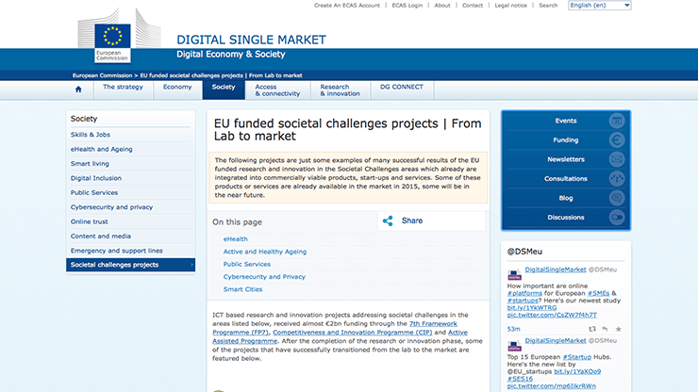Open the Funding button

[x=566, y=140]
